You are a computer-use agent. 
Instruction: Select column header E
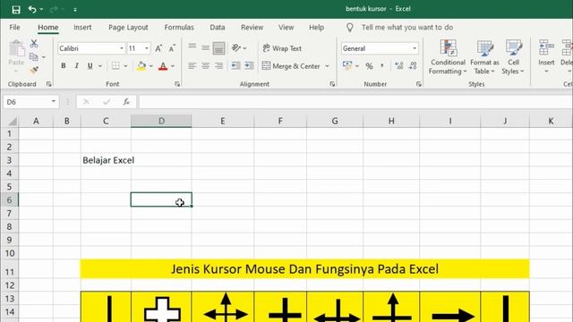222,121
